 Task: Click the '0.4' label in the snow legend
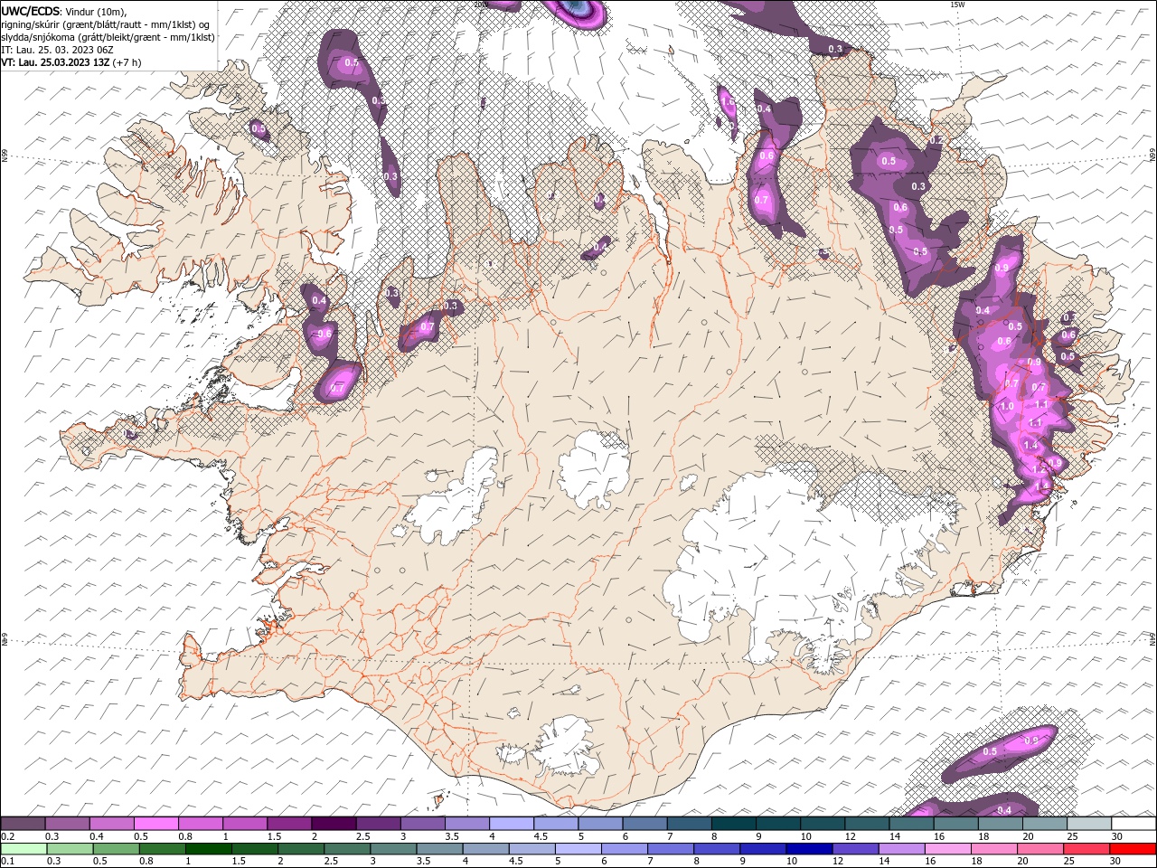[96, 836]
